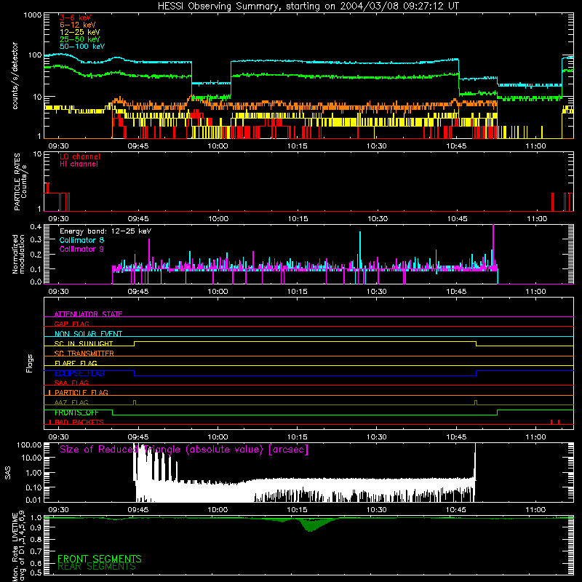The image size is (582, 582).
Task: Click the cyan Collimator 8 spike near 10:27
Action: pyautogui.click(x=360, y=250)
